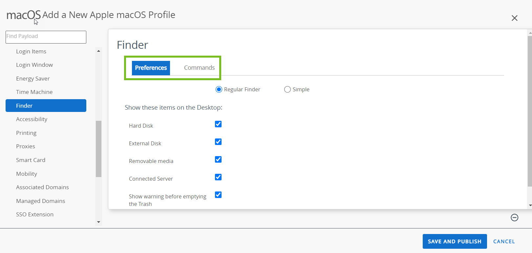The image size is (532, 253).
Task: Click the "Show these items on the Desktop:" heading
Action: [x=173, y=107]
